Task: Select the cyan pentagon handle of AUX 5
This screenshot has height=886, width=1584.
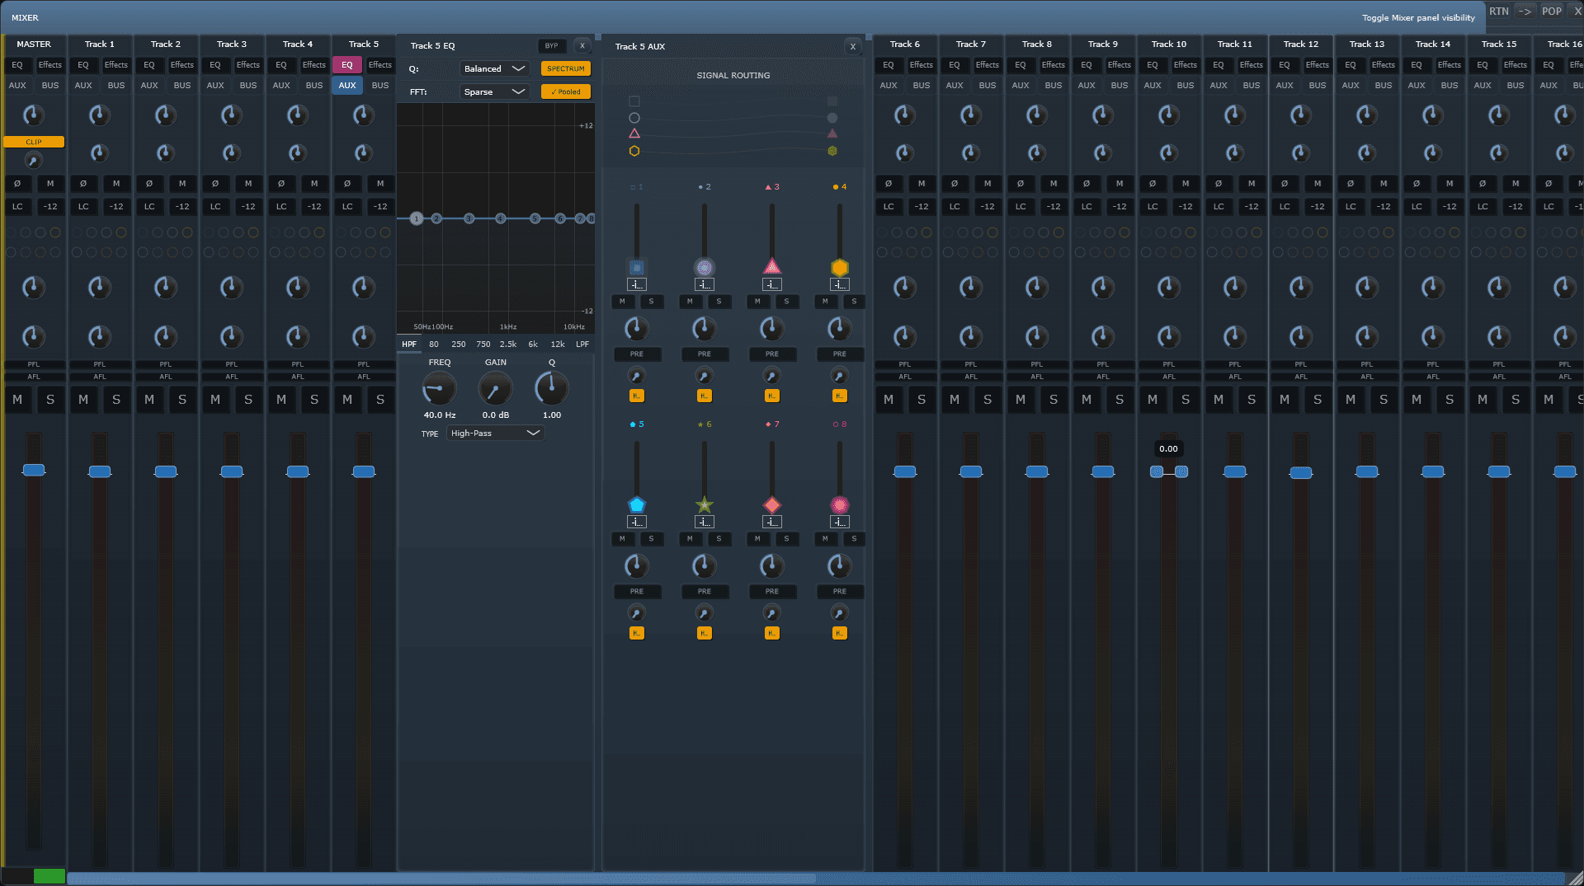Action: coord(636,504)
